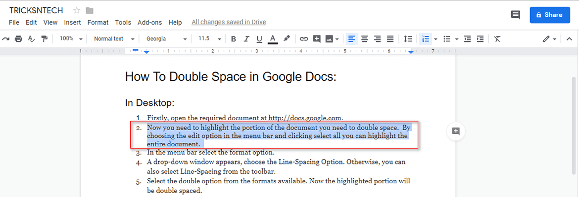
Task: Toggle bold formatting
Action: click(x=234, y=38)
